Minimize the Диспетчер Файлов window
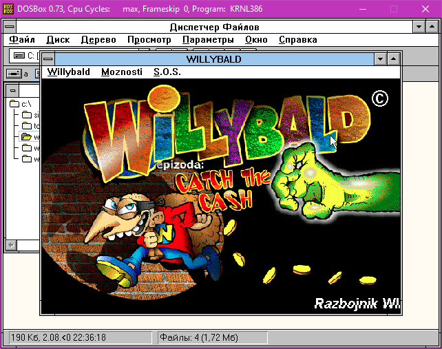Image resolution: width=442 pixels, height=349 pixels. point(419,27)
